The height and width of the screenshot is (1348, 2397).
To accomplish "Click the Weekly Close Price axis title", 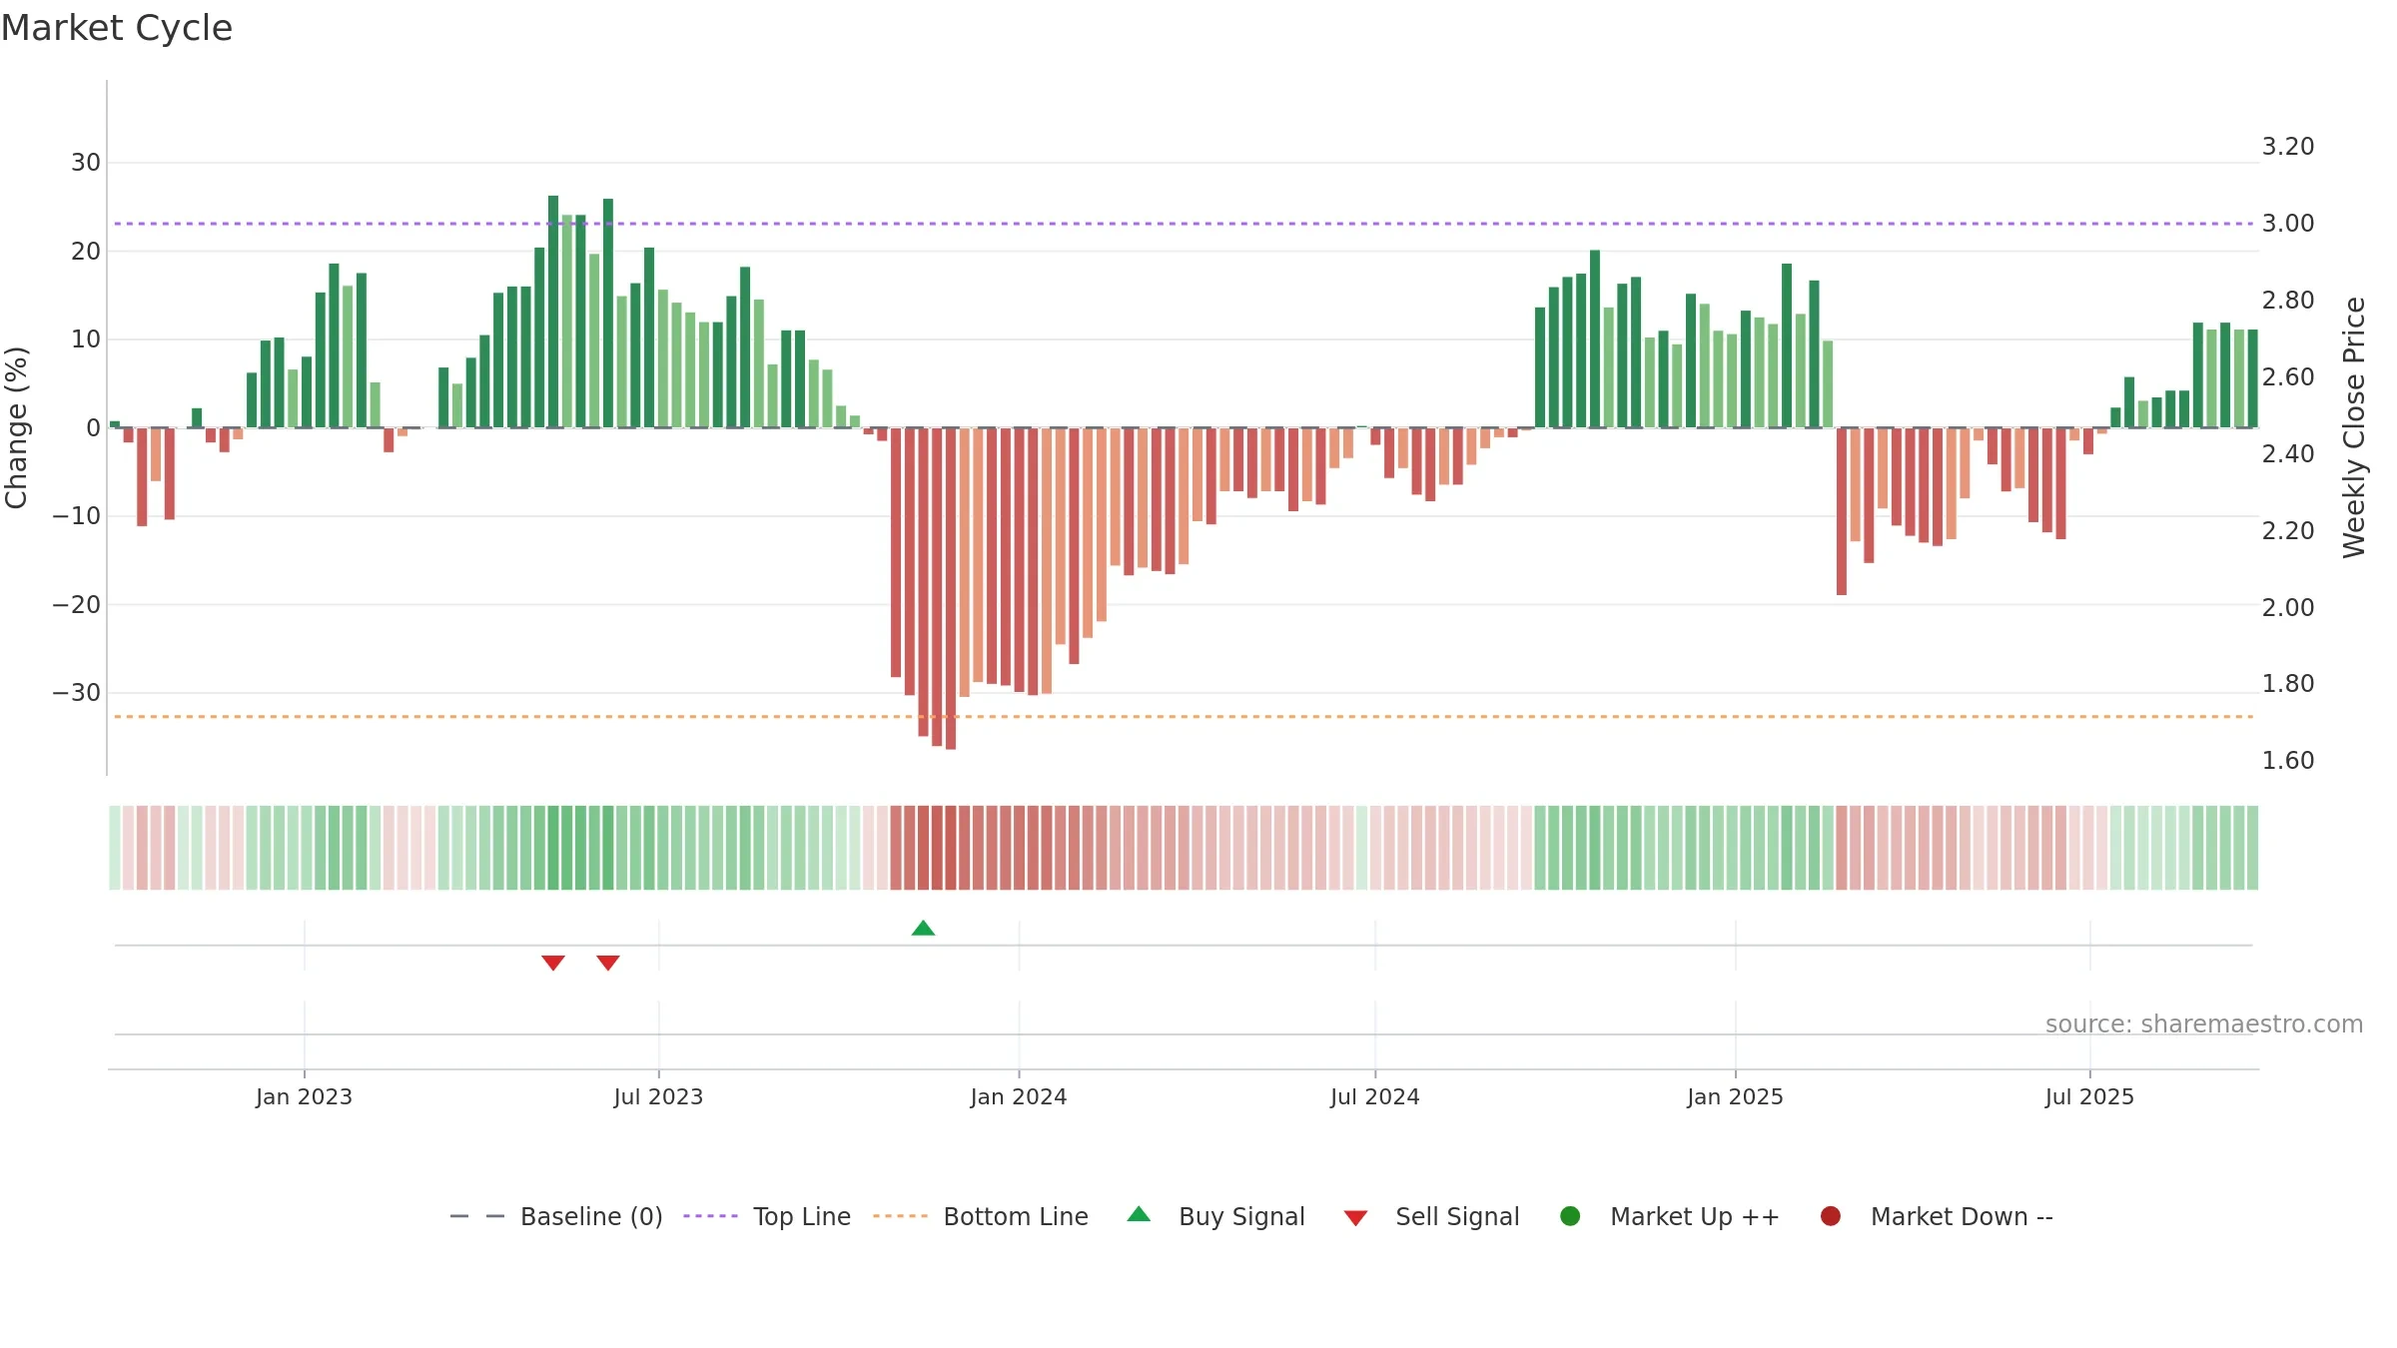I will pos(2354,427).
